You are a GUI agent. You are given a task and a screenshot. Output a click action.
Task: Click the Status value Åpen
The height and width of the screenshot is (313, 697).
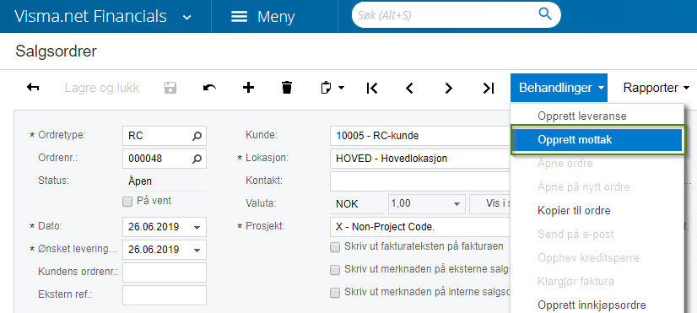[x=140, y=181]
